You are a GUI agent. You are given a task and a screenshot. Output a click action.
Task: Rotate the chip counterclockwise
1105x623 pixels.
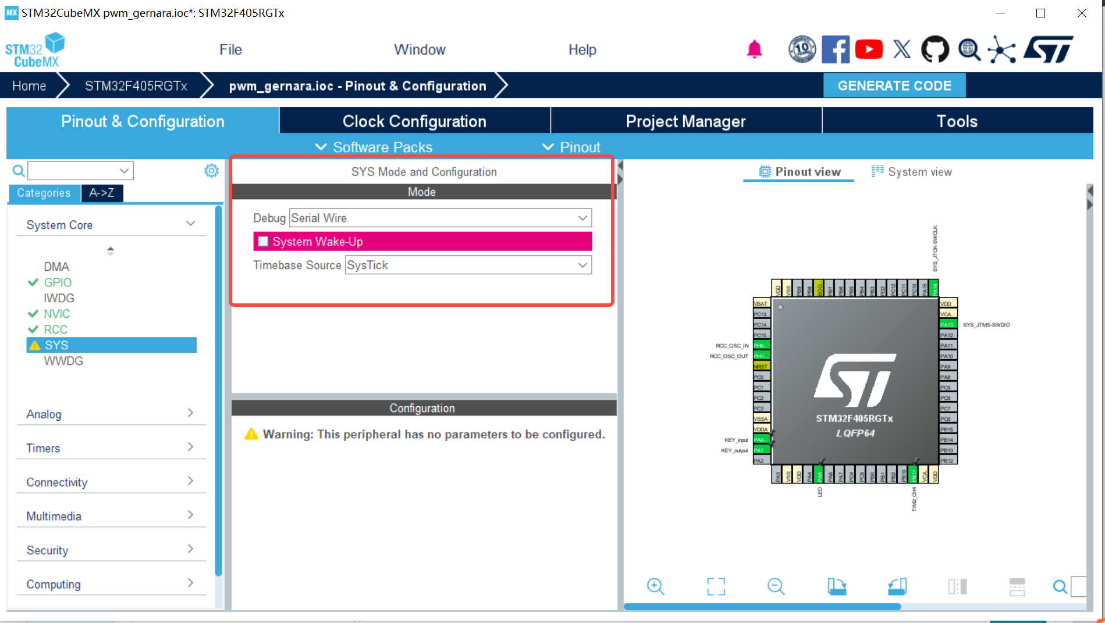pyautogui.click(x=897, y=586)
